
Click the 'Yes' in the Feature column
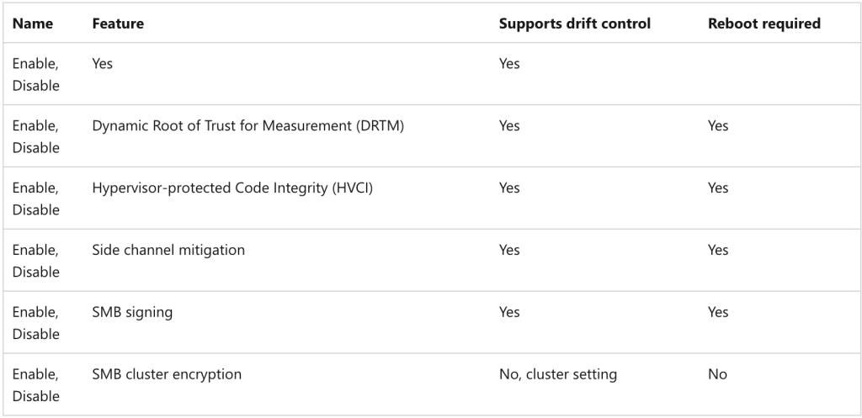tap(102, 64)
